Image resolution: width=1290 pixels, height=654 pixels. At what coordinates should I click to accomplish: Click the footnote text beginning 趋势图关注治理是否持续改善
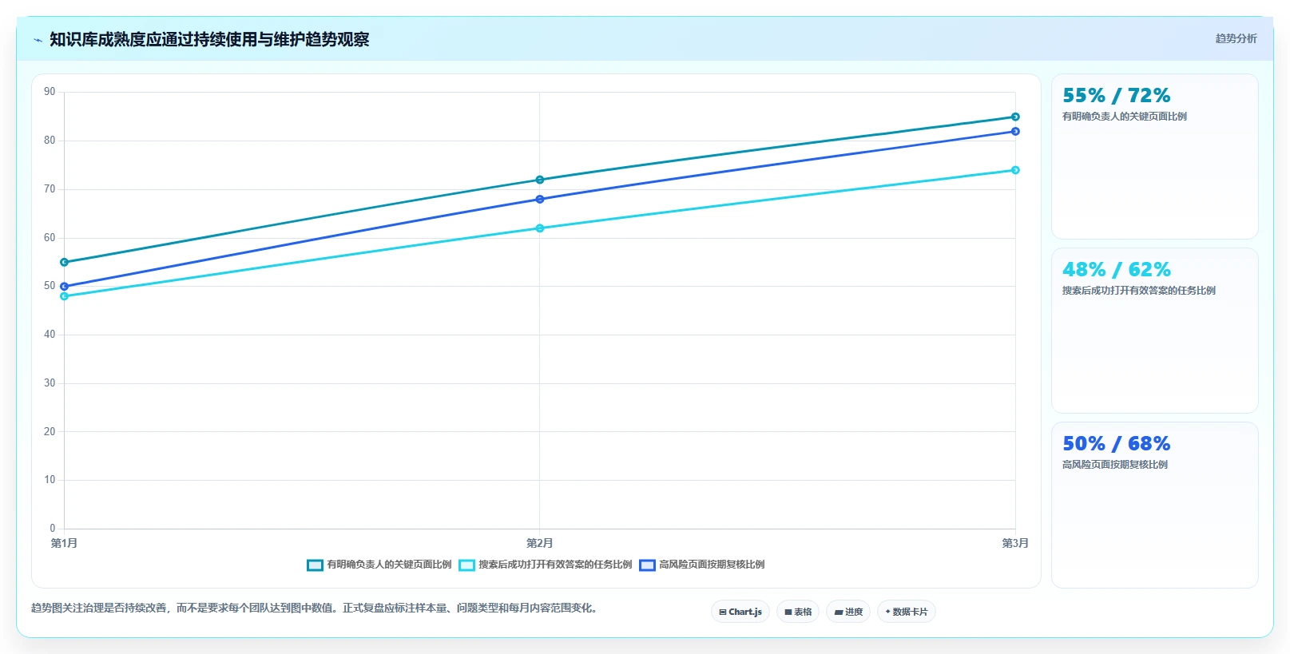click(x=316, y=608)
